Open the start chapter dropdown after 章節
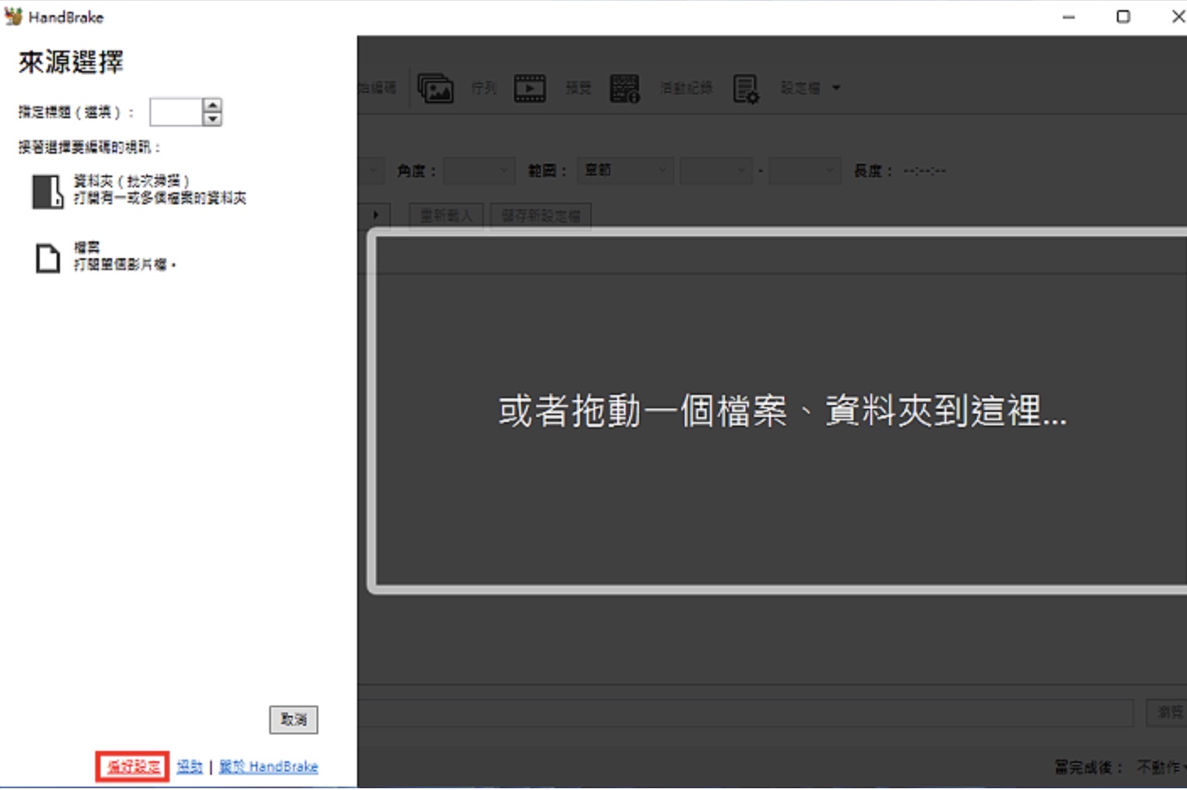The height and width of the screenshot is (790, 1187). [x=716, y=170]
